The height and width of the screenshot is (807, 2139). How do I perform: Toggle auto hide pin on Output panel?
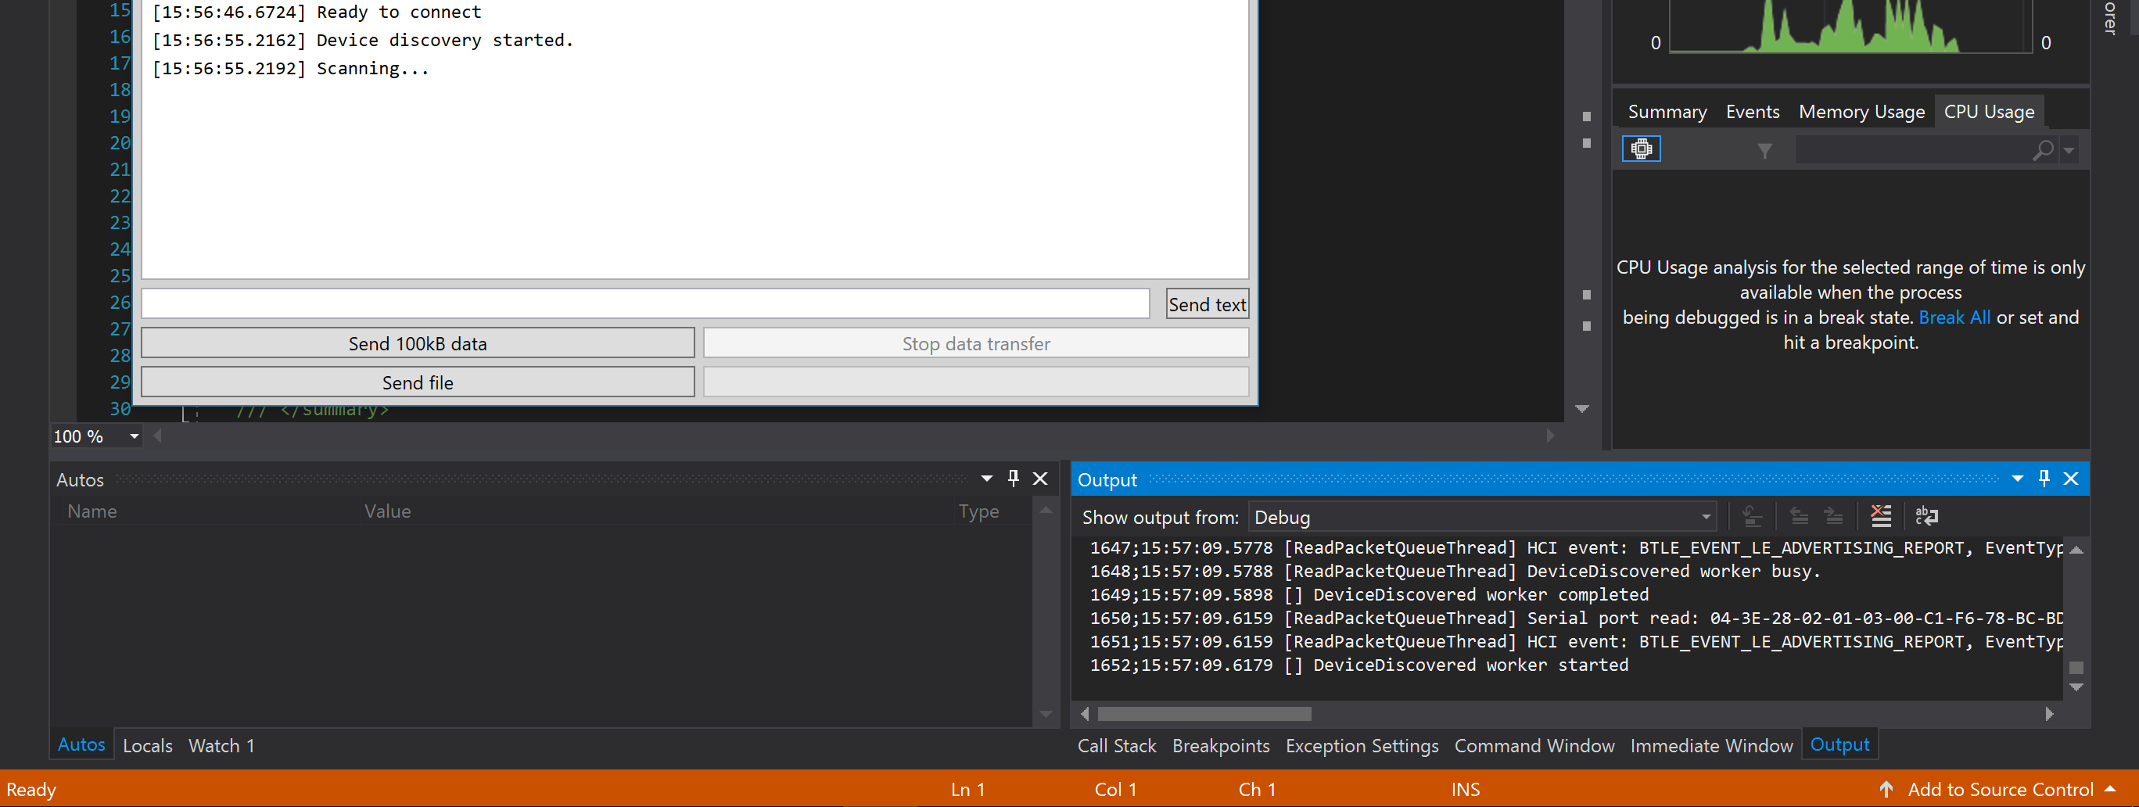[x=2044, y=479]
